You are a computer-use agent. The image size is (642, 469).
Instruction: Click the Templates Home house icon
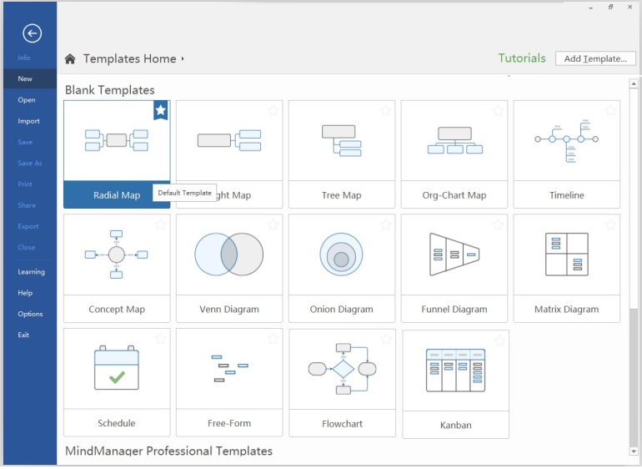[x=71, y=59]
